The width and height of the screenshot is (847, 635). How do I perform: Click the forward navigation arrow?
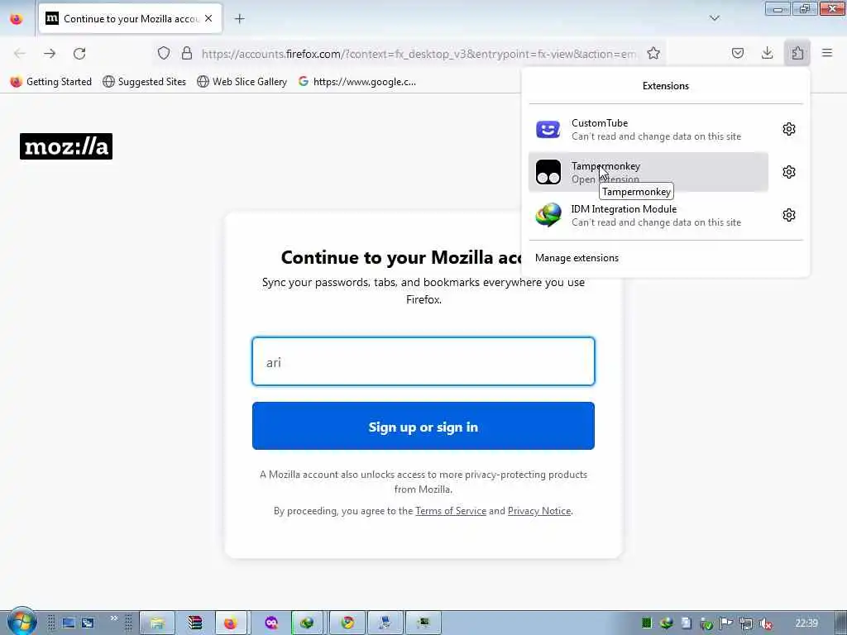click(50, 54)
